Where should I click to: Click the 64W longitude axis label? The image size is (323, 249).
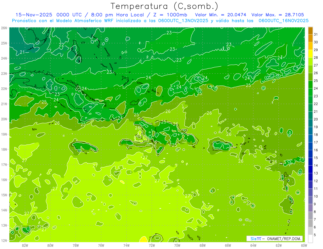click(253, 245)
